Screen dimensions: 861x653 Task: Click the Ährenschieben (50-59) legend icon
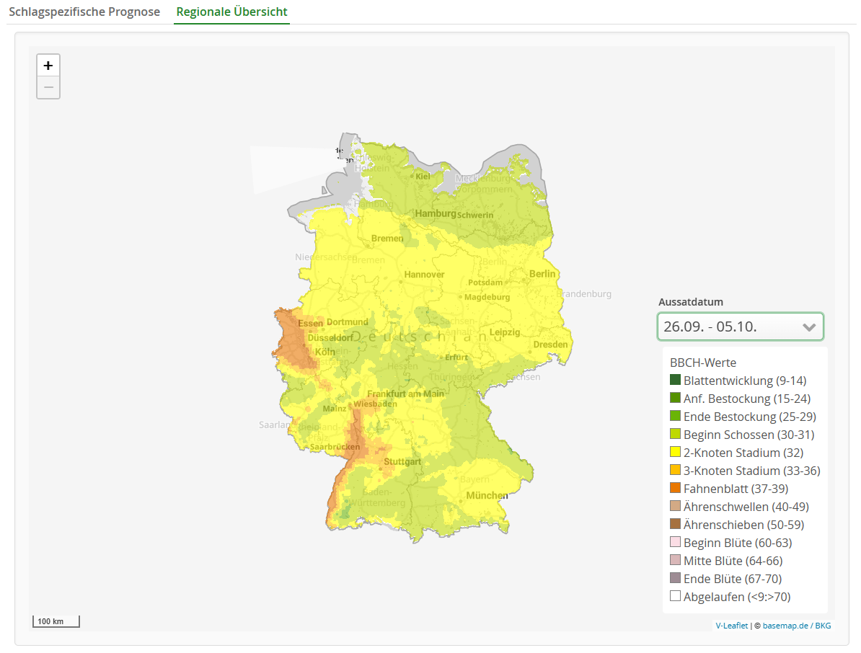pyautogui.click(x=675, y=524)
